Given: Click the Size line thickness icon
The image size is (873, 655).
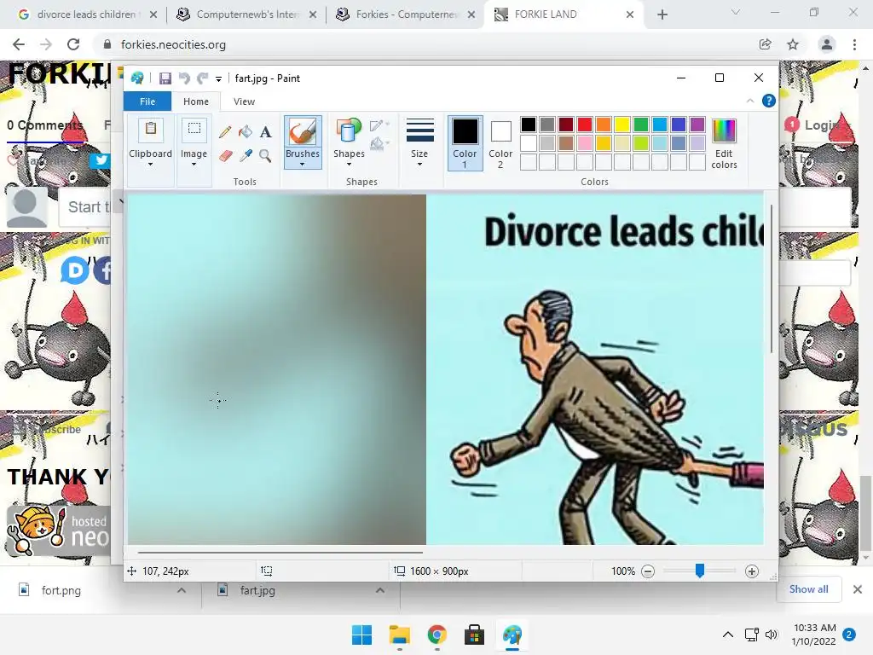Looking at the screenshot, I should click(x=419, y=131).
